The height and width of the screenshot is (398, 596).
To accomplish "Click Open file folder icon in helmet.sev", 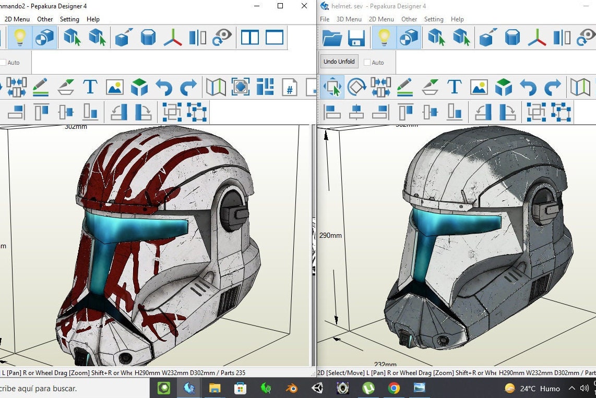I will coord(332,38).
